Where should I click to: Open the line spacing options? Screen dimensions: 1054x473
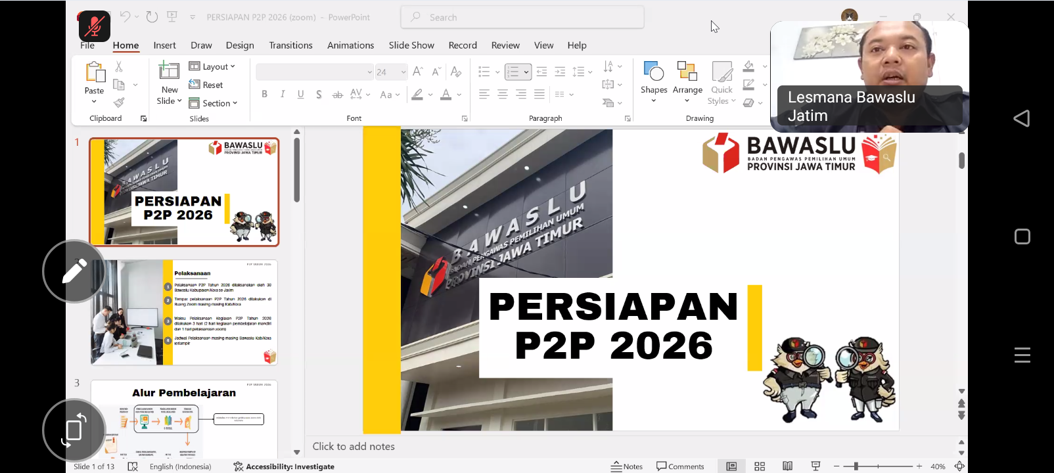582,72
